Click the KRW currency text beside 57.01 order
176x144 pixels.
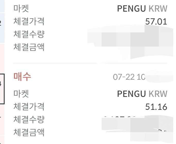[158, 9]
